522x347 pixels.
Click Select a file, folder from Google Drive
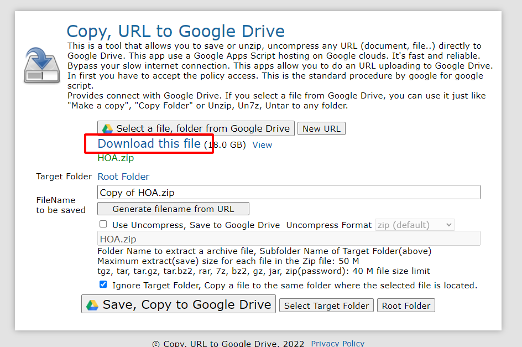point(196,128)
